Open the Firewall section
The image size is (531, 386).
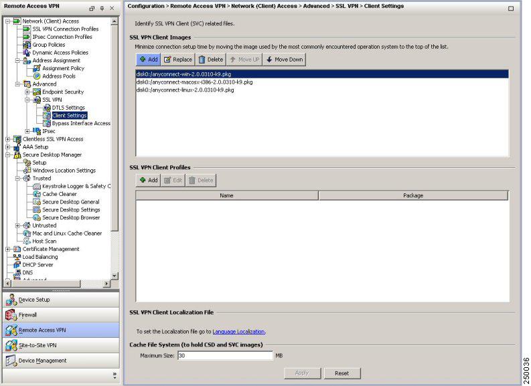pos(61,315)
